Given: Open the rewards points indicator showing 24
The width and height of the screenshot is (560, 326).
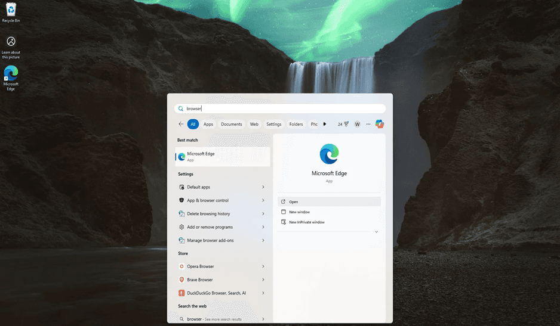Looking at the screenshot, I should [x=343, y=124].
